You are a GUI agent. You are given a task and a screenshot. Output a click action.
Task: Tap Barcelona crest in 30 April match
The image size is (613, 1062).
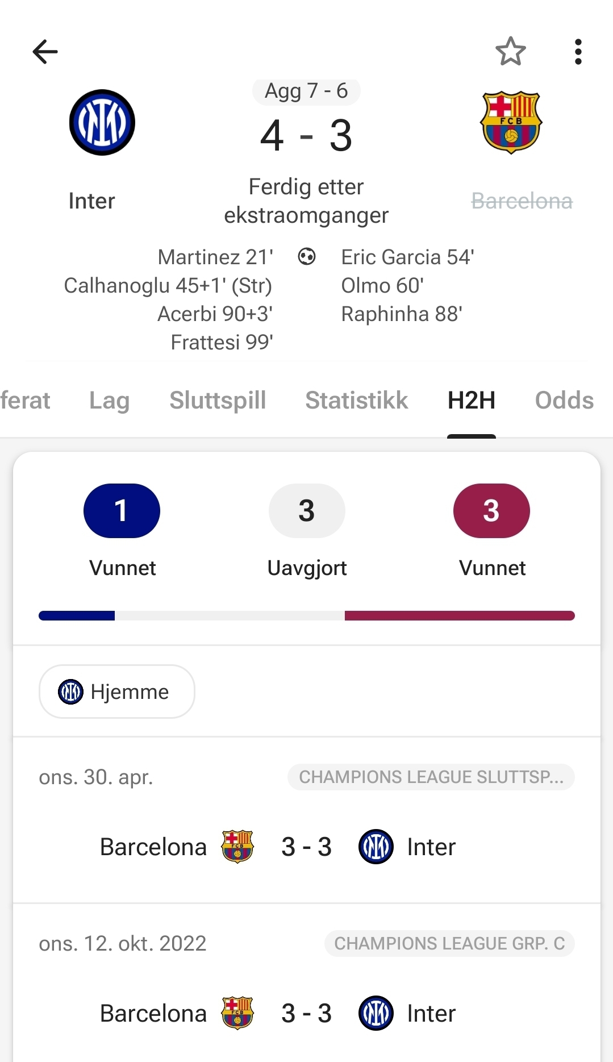(237, 847)
